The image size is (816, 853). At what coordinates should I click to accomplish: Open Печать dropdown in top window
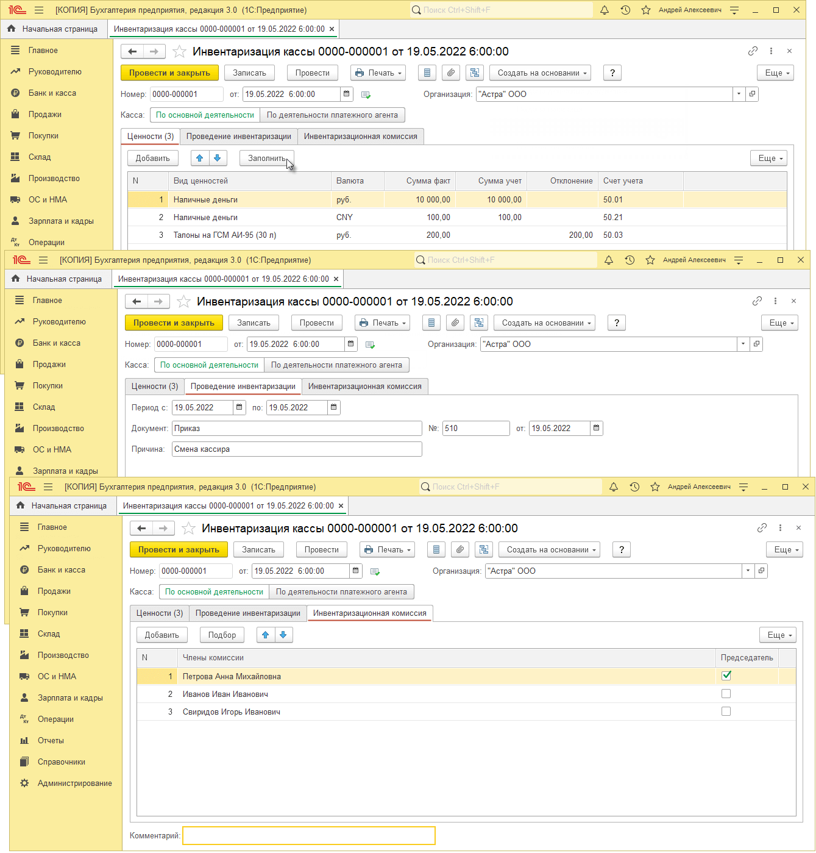(x=378, y=73)
